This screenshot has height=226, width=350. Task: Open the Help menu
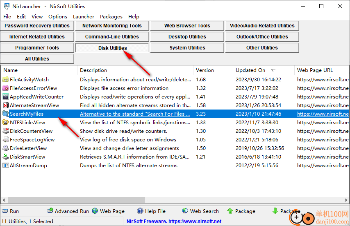click(134, 17)
